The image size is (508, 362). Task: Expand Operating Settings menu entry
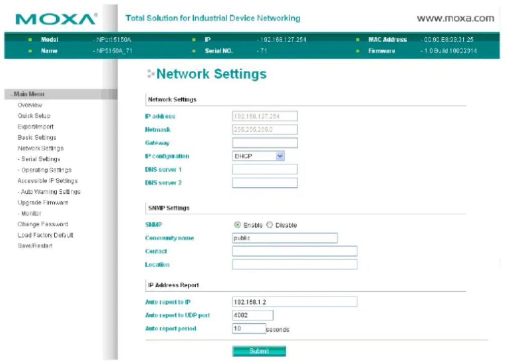tap(45, 170)
